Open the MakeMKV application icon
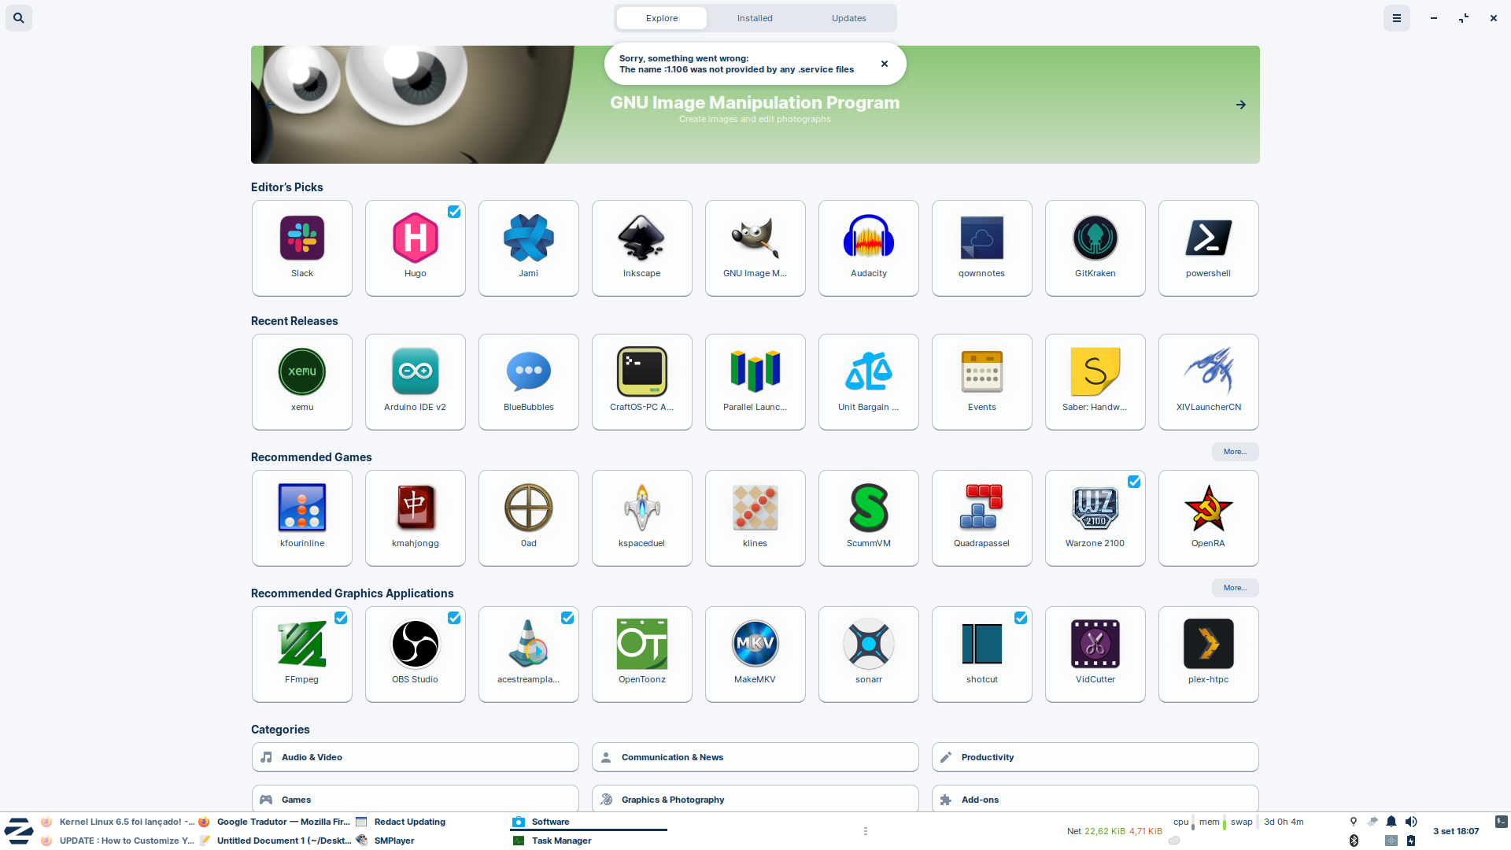This screenshot has width=1511, height=850. point(755,645)
